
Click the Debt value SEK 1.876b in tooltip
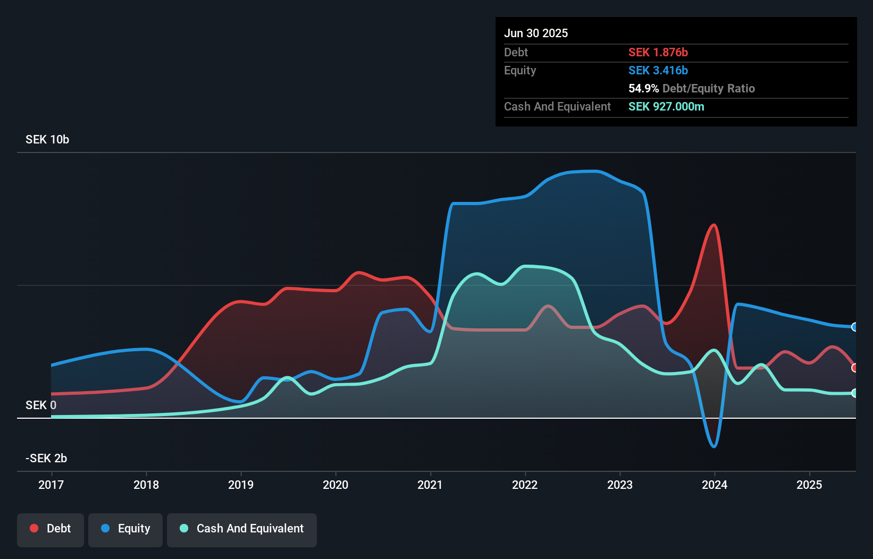coord(658,52)
